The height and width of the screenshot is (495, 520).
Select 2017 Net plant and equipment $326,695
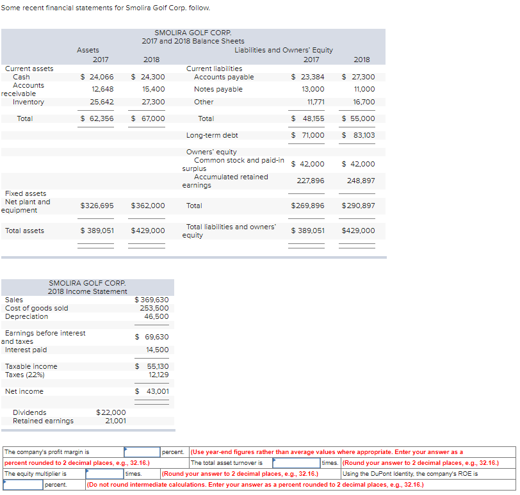click(x=97, y=206)
